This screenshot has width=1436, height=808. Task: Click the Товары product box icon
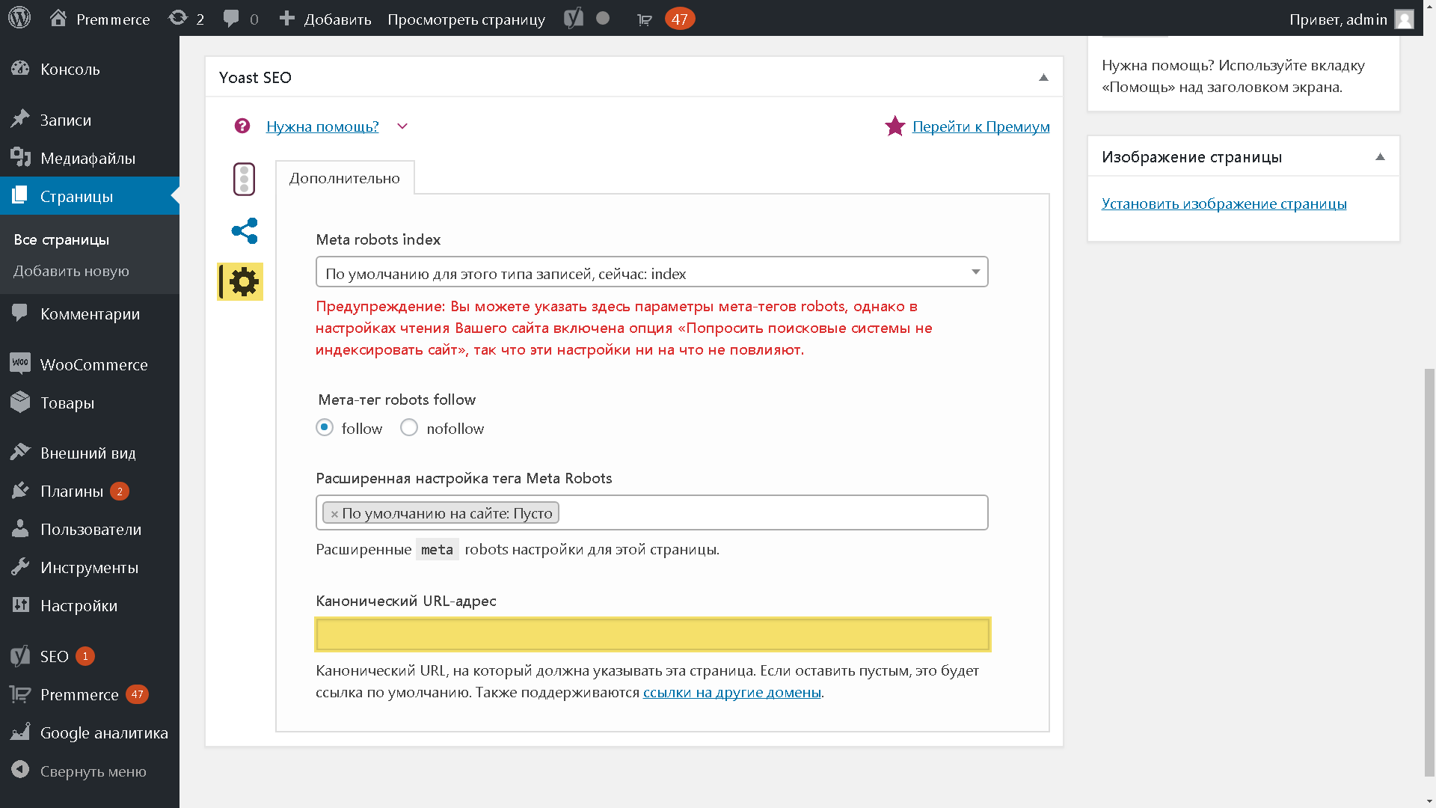[20, 402]
